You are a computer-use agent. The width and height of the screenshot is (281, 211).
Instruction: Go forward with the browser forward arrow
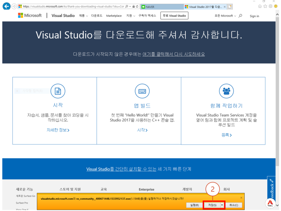14,7
